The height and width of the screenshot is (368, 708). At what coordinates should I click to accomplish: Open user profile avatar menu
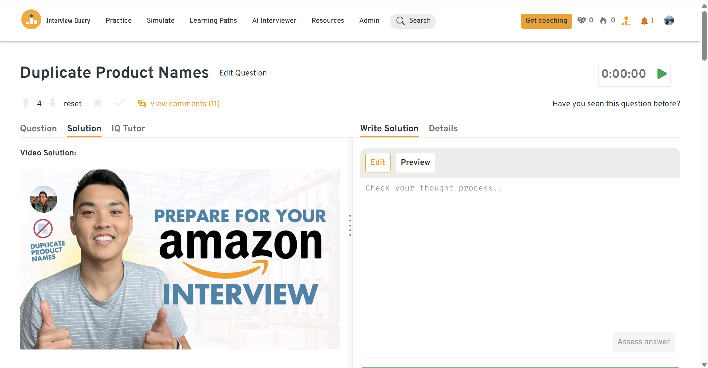[669, 21]
